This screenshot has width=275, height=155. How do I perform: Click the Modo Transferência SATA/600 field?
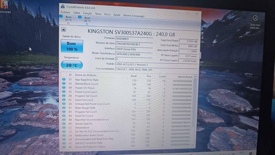(x=134, y=54)
